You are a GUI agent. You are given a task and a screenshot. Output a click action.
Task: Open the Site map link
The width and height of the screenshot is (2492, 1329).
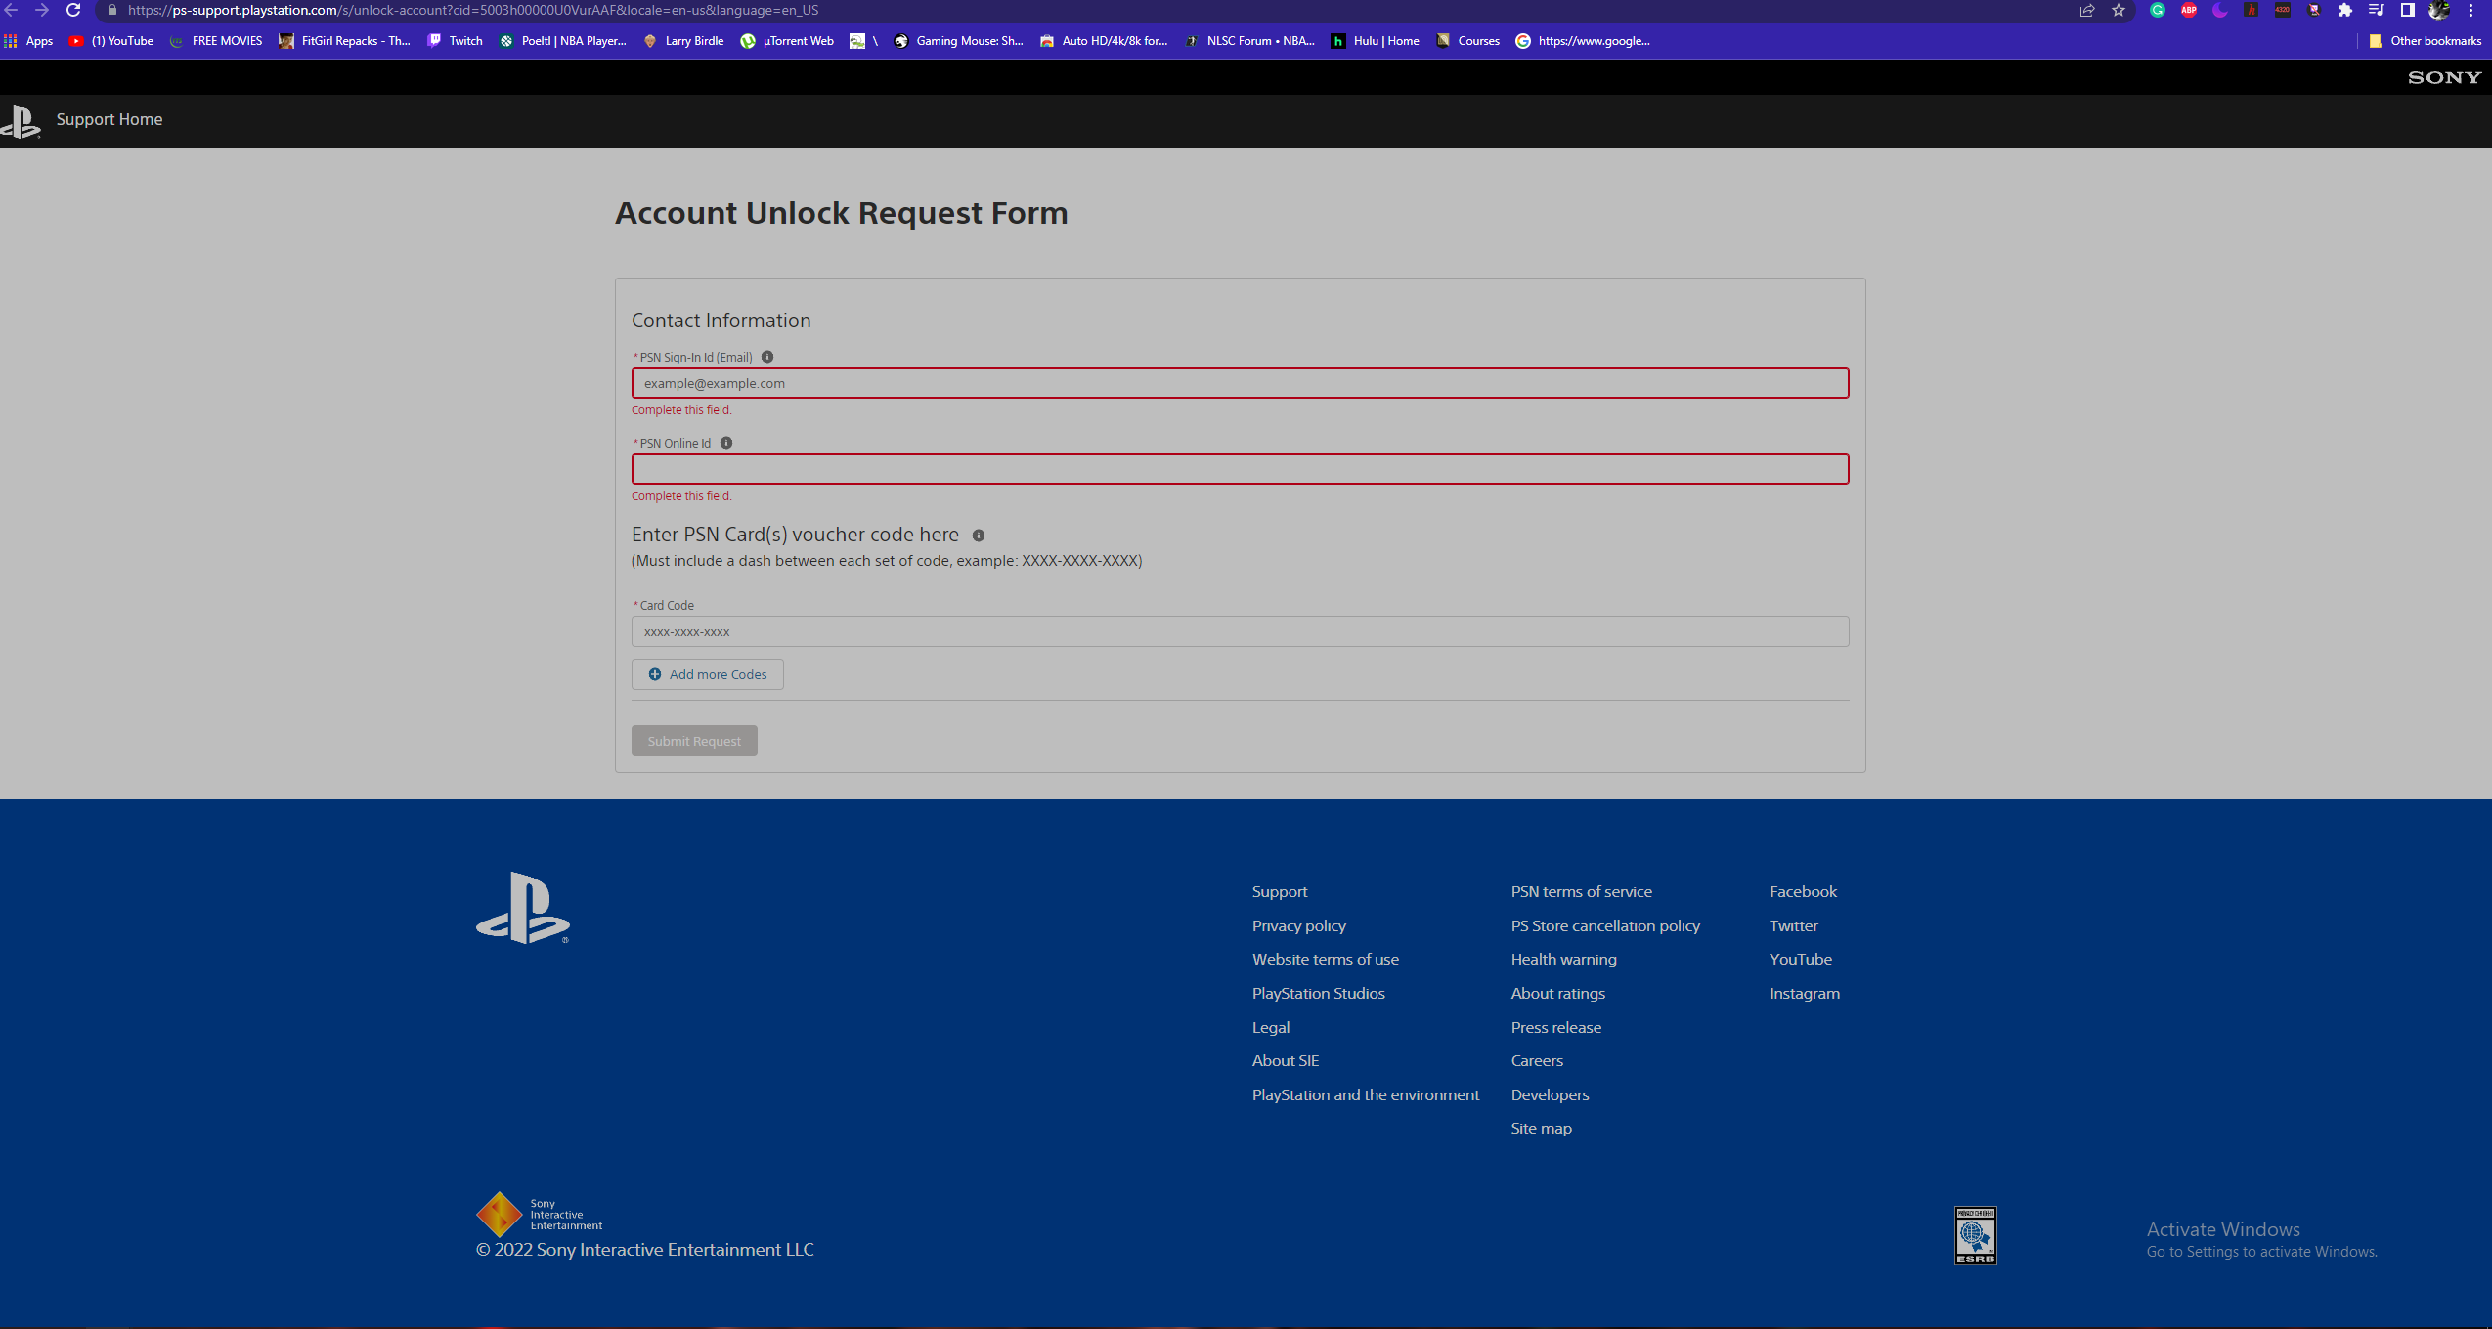(1542, 1128)
